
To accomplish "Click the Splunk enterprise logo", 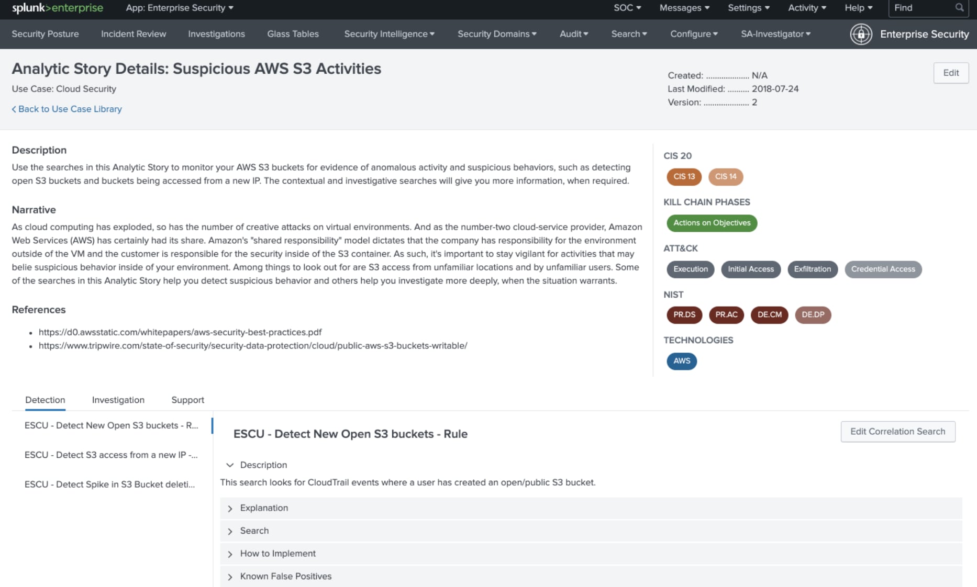I will click(x=58, y=8).
